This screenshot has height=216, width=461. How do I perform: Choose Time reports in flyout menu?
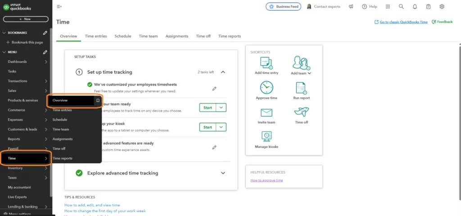[62, 158]
